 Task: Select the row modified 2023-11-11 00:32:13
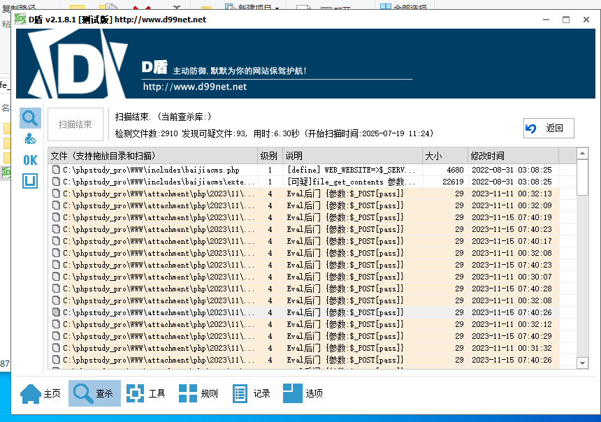303,194
